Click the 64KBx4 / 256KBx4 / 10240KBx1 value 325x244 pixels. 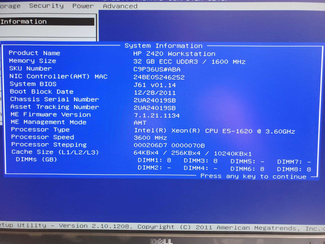click(193, 154)
